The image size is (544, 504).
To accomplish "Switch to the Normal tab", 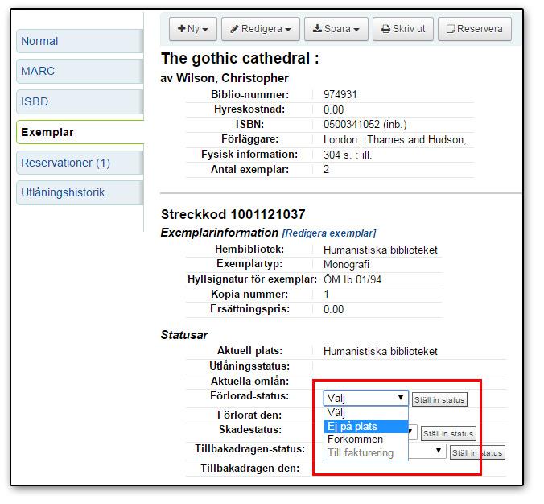I will click(80, 42).
